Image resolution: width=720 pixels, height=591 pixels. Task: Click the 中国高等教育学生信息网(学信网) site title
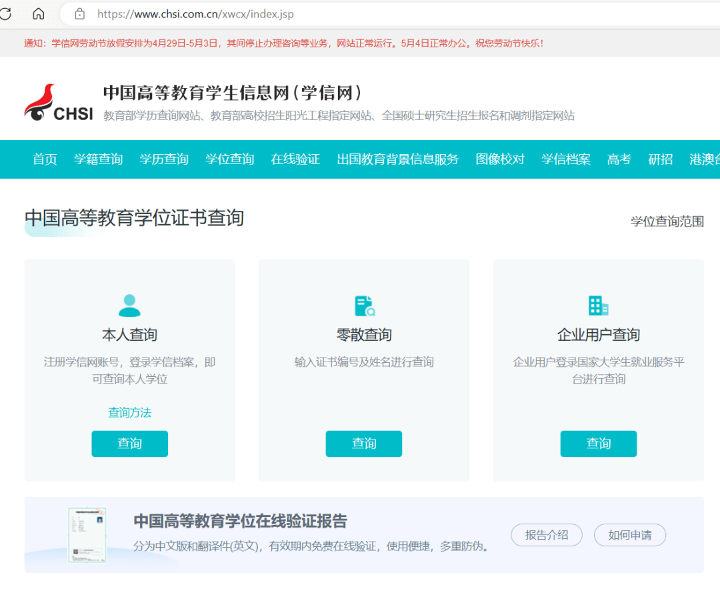[x=233, y=93]
